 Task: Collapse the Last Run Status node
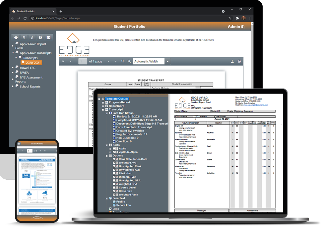(x=107, y=113)
